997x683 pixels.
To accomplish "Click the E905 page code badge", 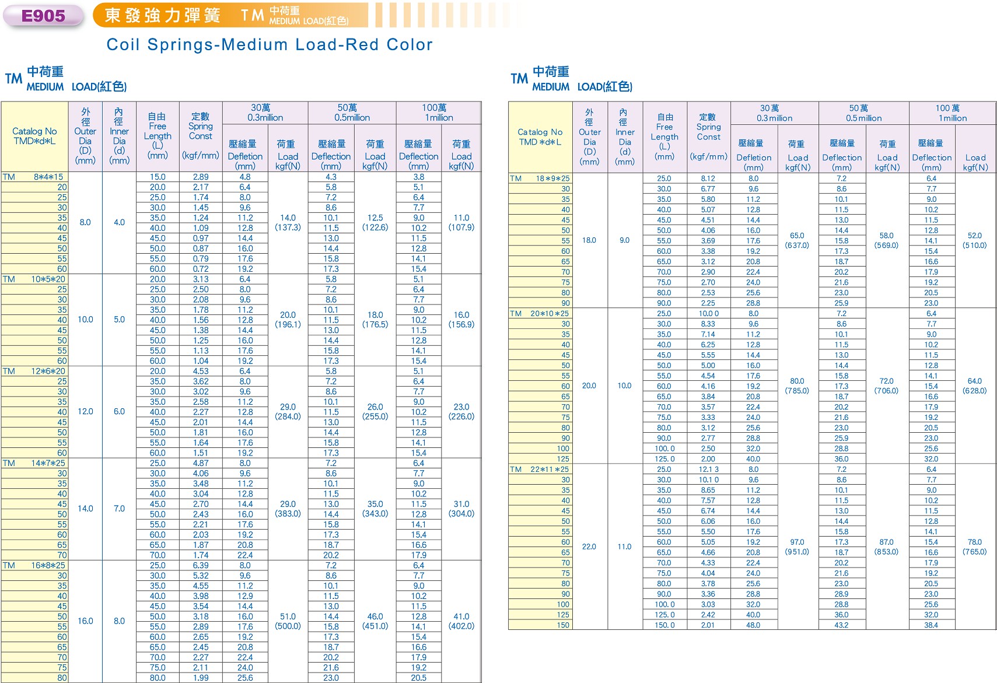I will [43, 16].
